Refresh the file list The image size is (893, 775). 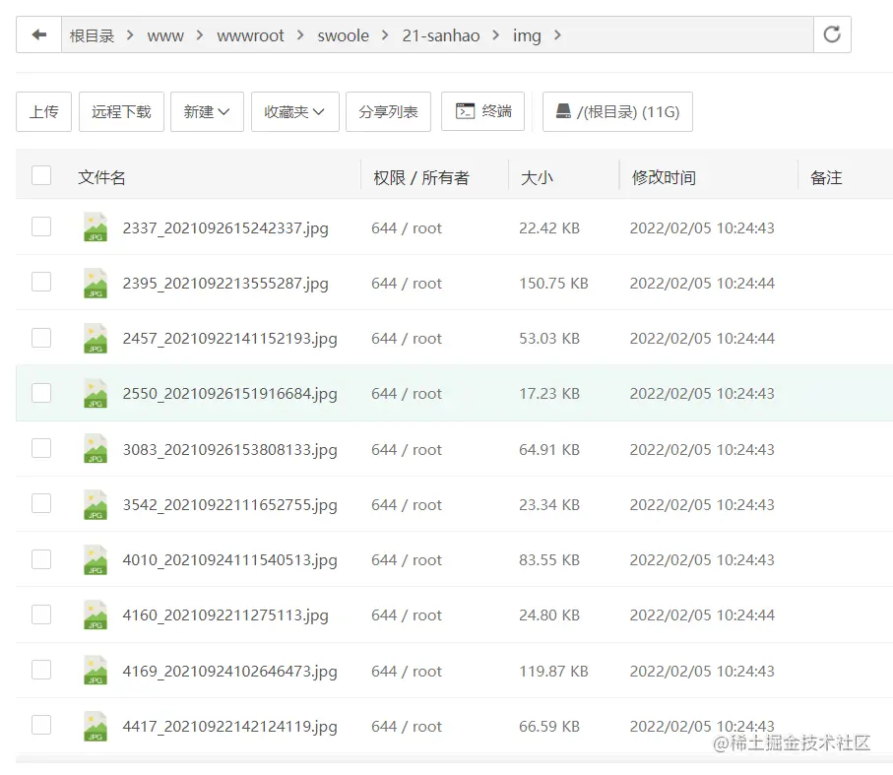(x=832, y=34)
